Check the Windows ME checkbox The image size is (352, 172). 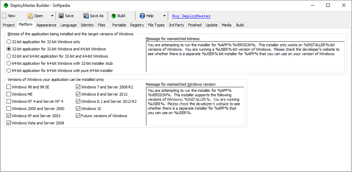pyautogui.click(x=9, y=94)
